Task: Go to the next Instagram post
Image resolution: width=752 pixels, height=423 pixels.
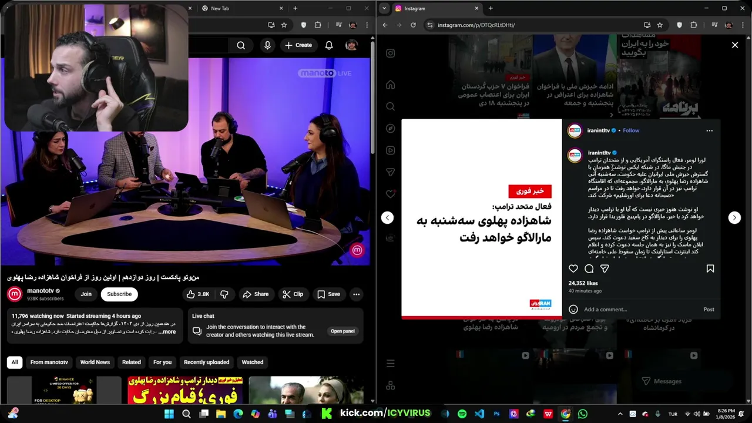Action: (x=734, y=217)
